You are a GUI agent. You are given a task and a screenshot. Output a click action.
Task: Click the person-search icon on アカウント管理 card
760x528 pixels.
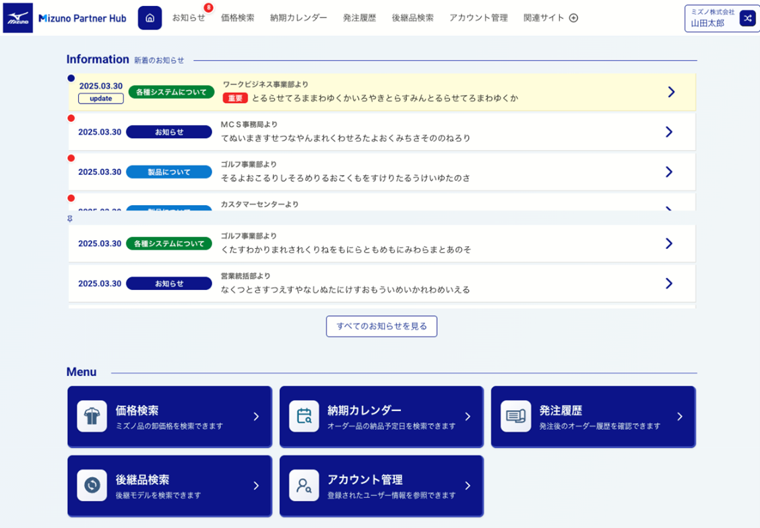[x=304, y=486]
